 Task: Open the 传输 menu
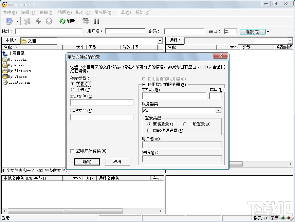(x=47, y=13)
